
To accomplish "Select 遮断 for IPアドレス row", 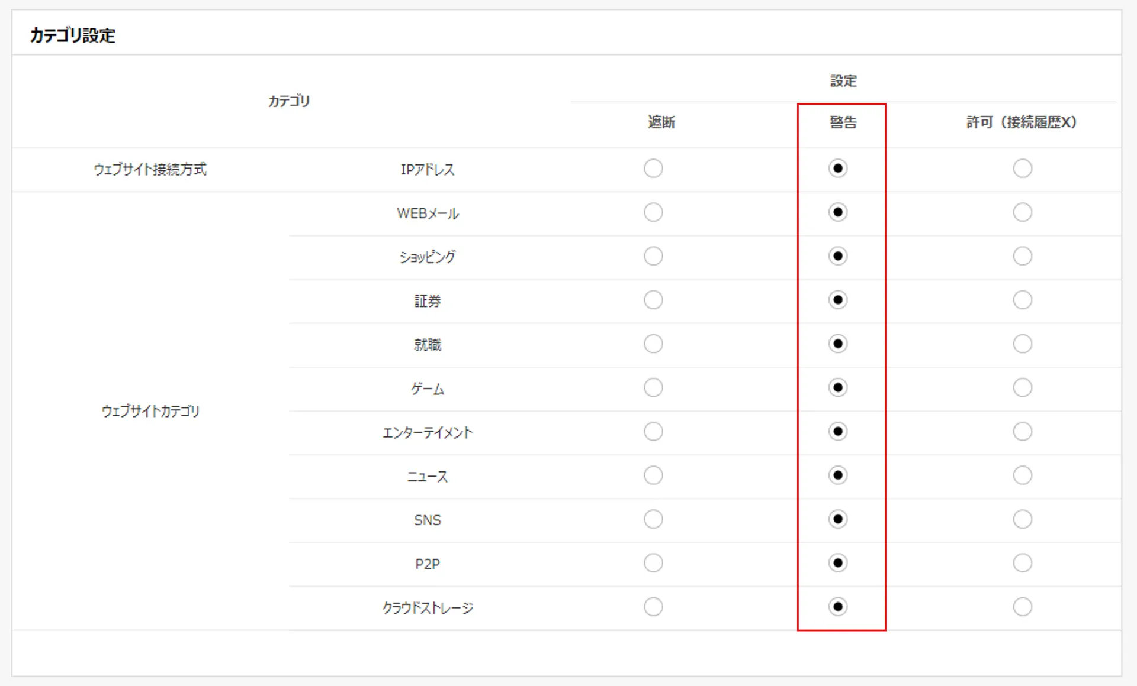I will click(x=653, y=169).
